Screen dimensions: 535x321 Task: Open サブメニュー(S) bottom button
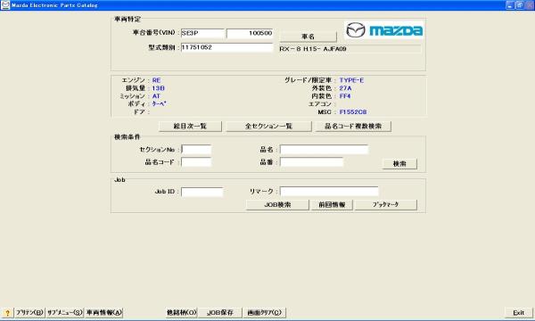coord(65,312)
